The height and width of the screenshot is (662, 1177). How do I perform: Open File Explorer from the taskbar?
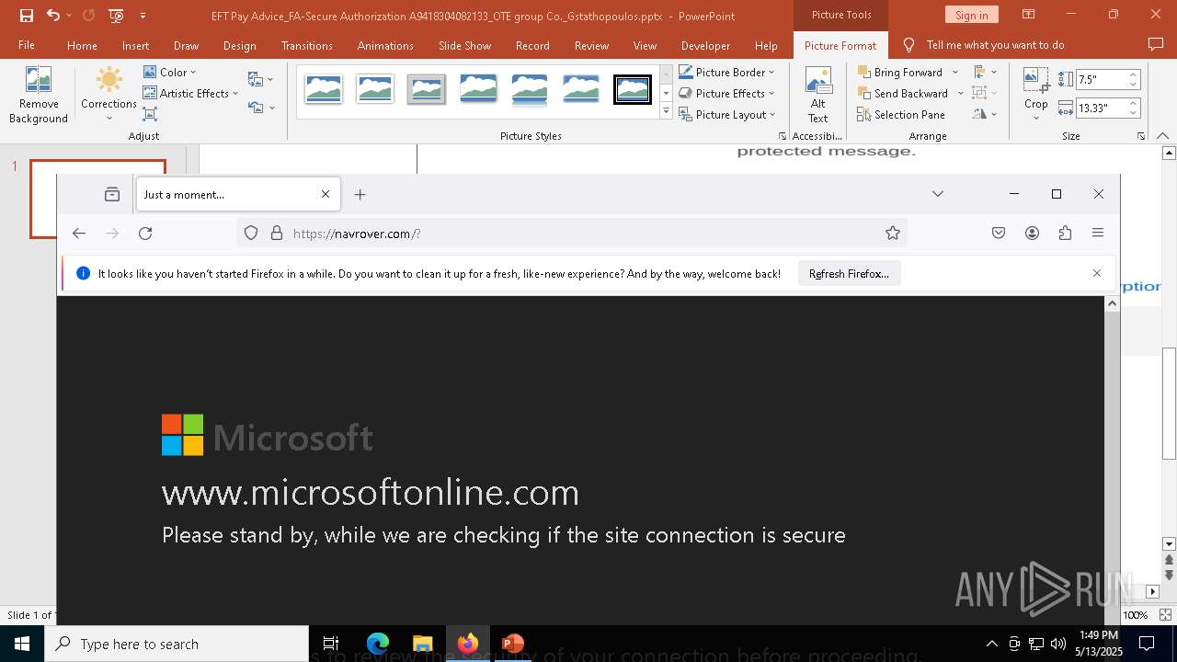click(422, 644)
